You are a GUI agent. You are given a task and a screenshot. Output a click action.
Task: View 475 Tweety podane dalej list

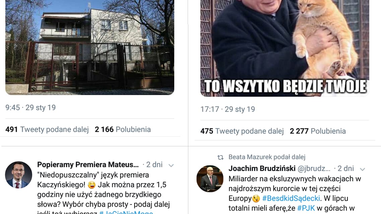(x=242, y=131)
